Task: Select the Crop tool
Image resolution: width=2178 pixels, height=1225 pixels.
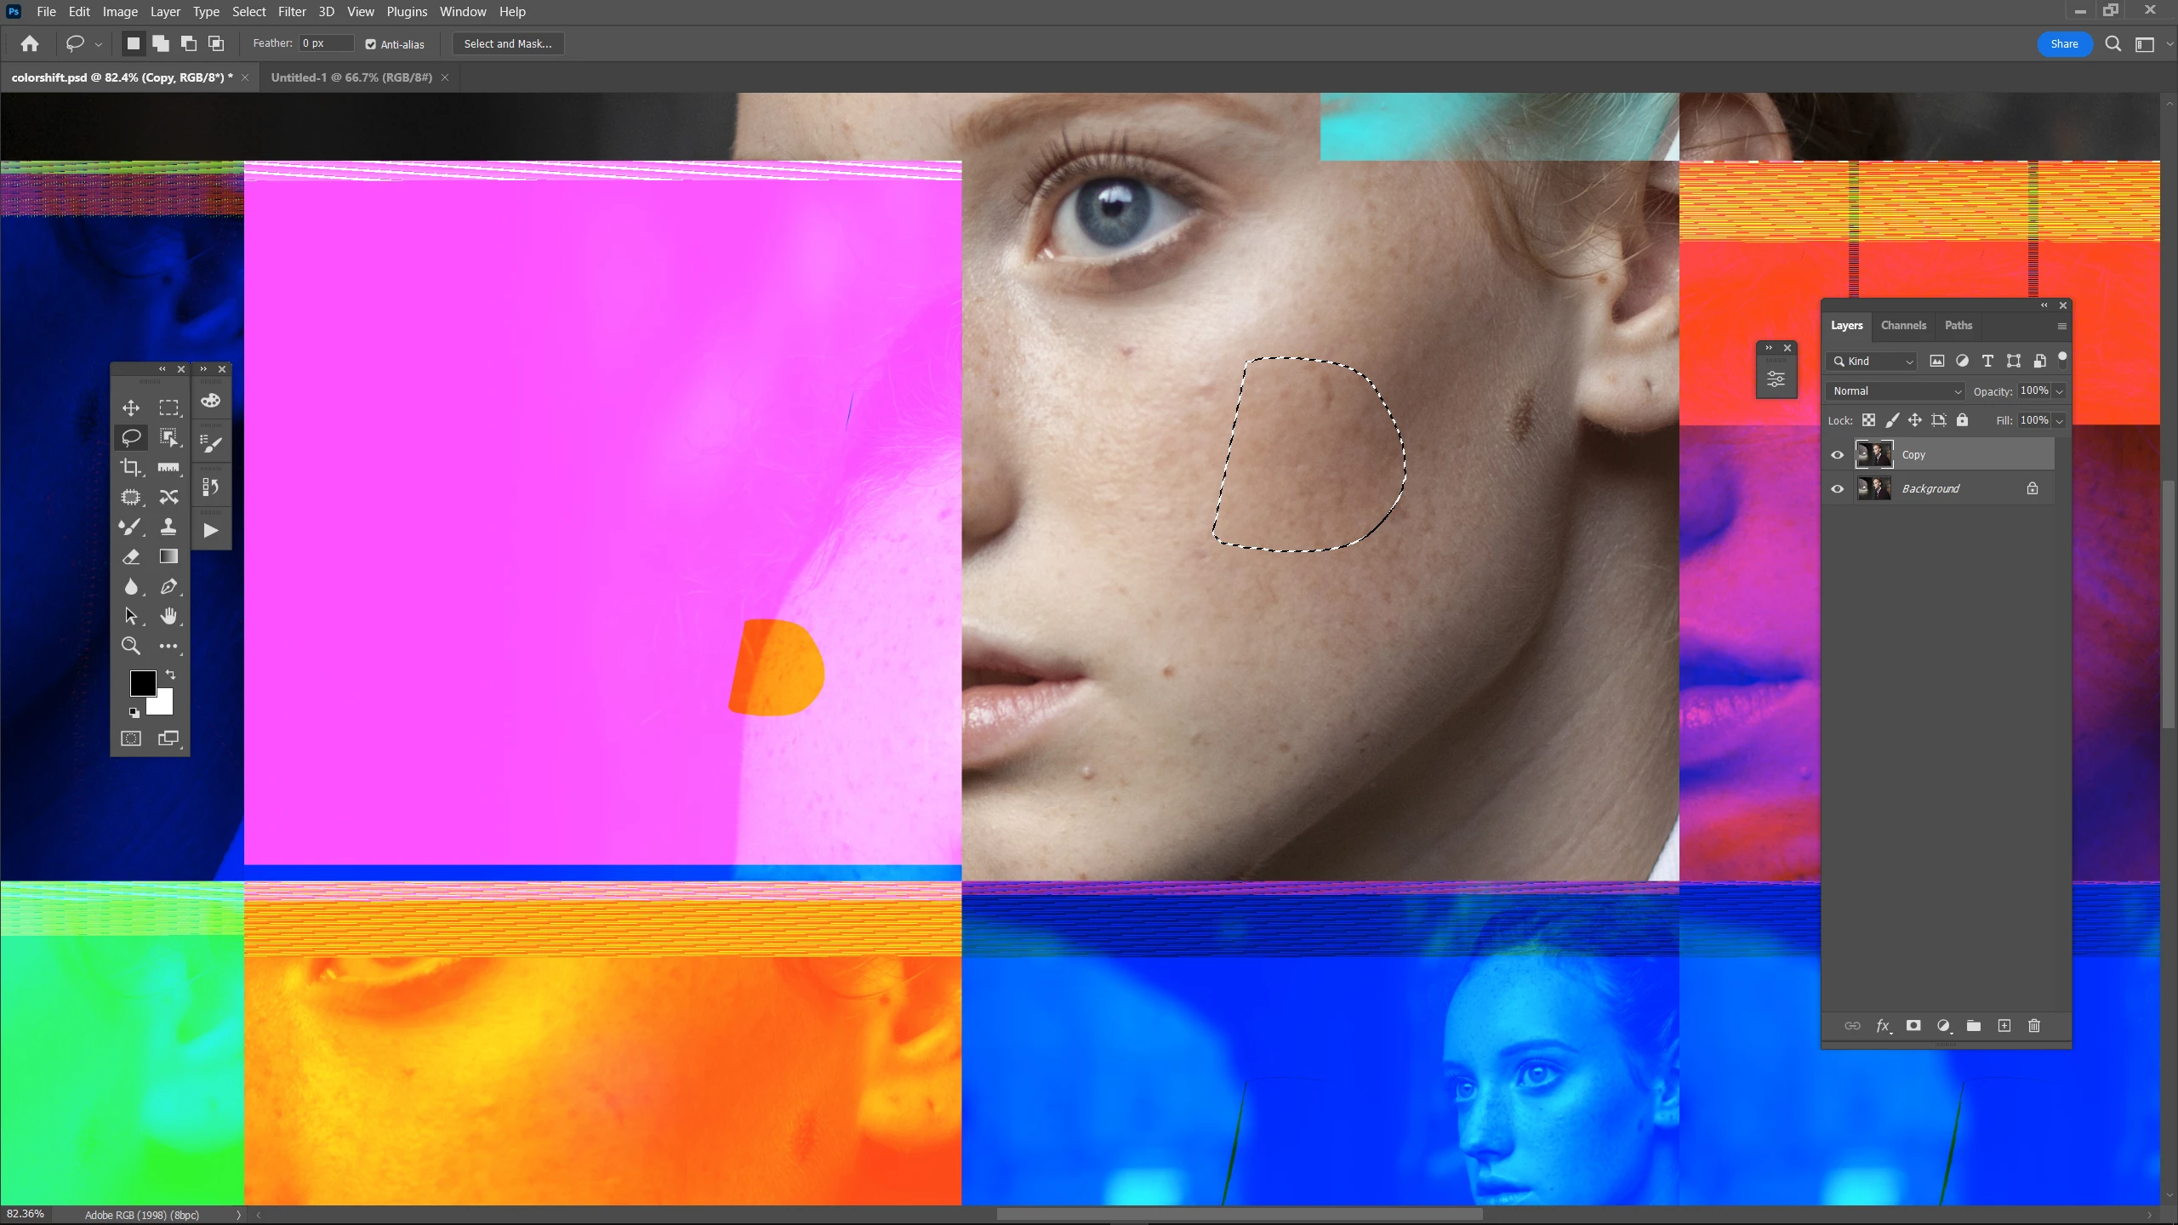Action: tap(130, 467)
